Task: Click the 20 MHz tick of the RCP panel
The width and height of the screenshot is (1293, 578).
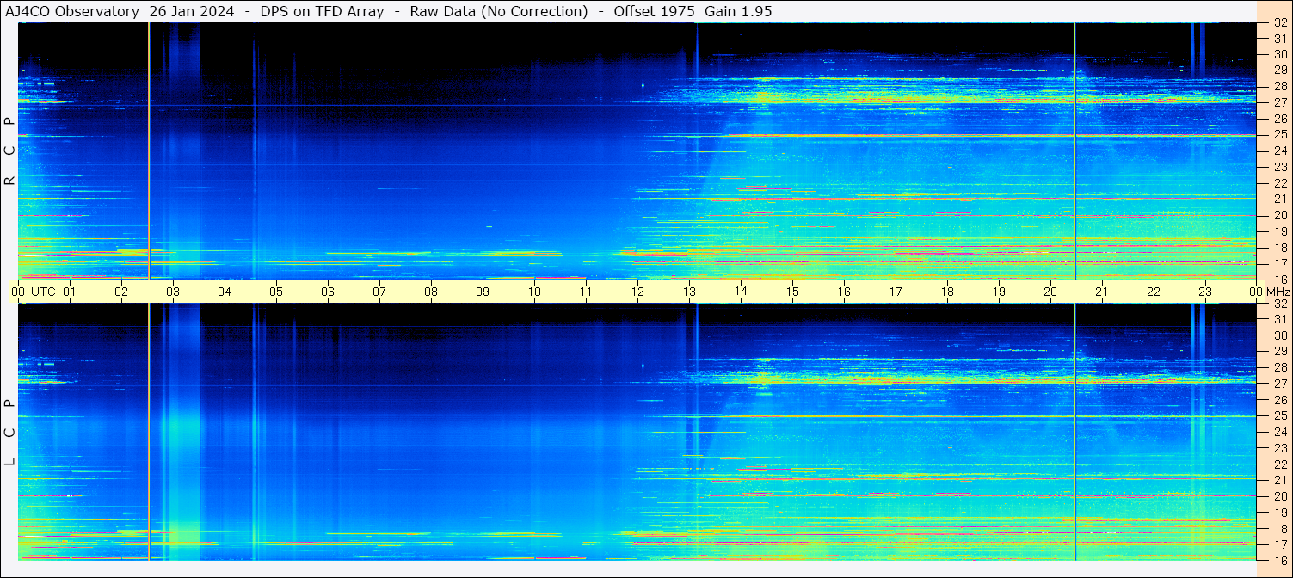Action: tap(1279, 215)
